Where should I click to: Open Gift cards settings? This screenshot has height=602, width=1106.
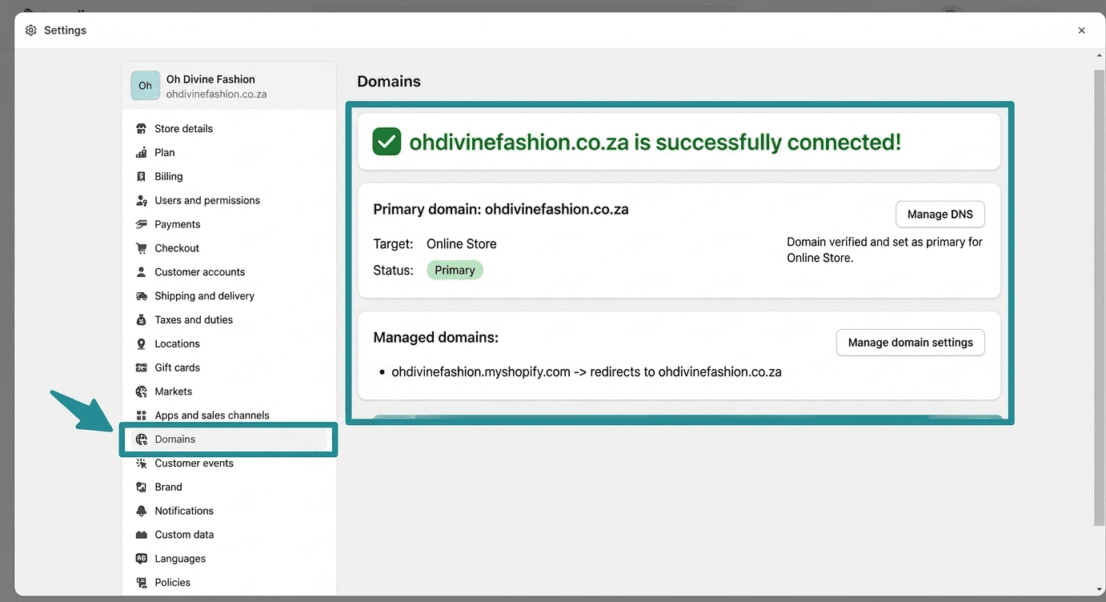[229, 368]
